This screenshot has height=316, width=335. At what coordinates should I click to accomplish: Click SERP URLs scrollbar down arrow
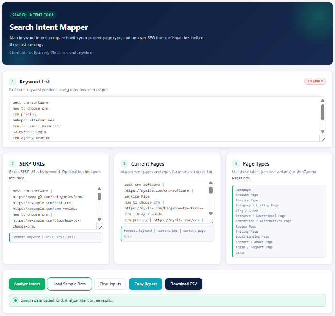click(x=99, y=220)
